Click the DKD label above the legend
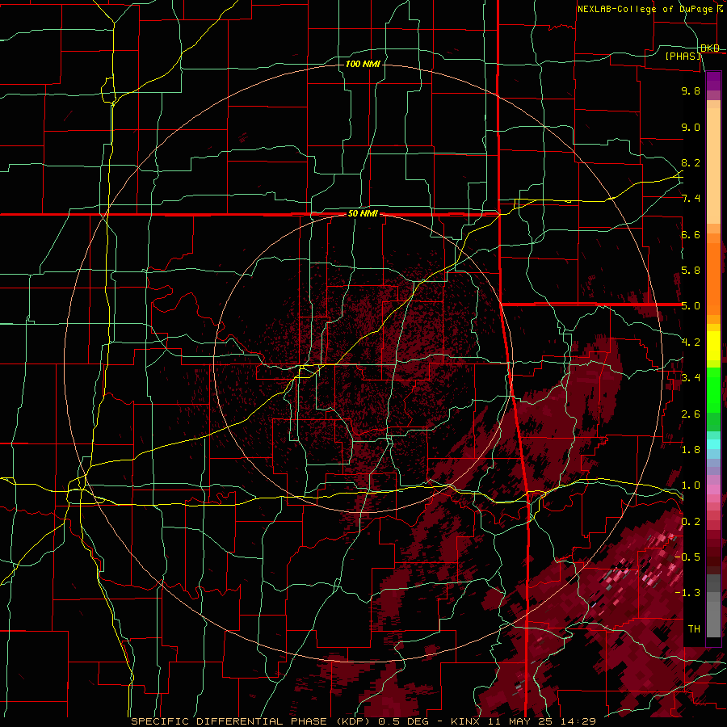This screenshot has height=727, width=727. coord(710,48)
